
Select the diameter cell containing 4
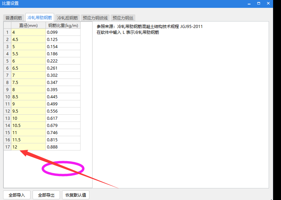[28, 32]
